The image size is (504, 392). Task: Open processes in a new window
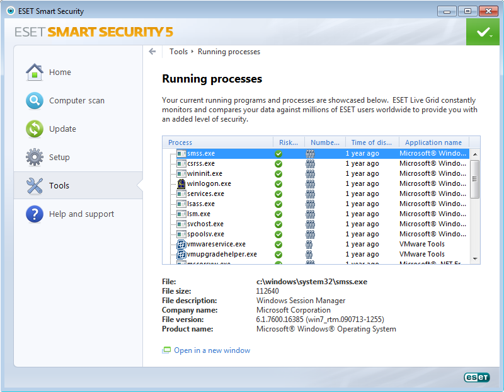(x=212, y=350)
